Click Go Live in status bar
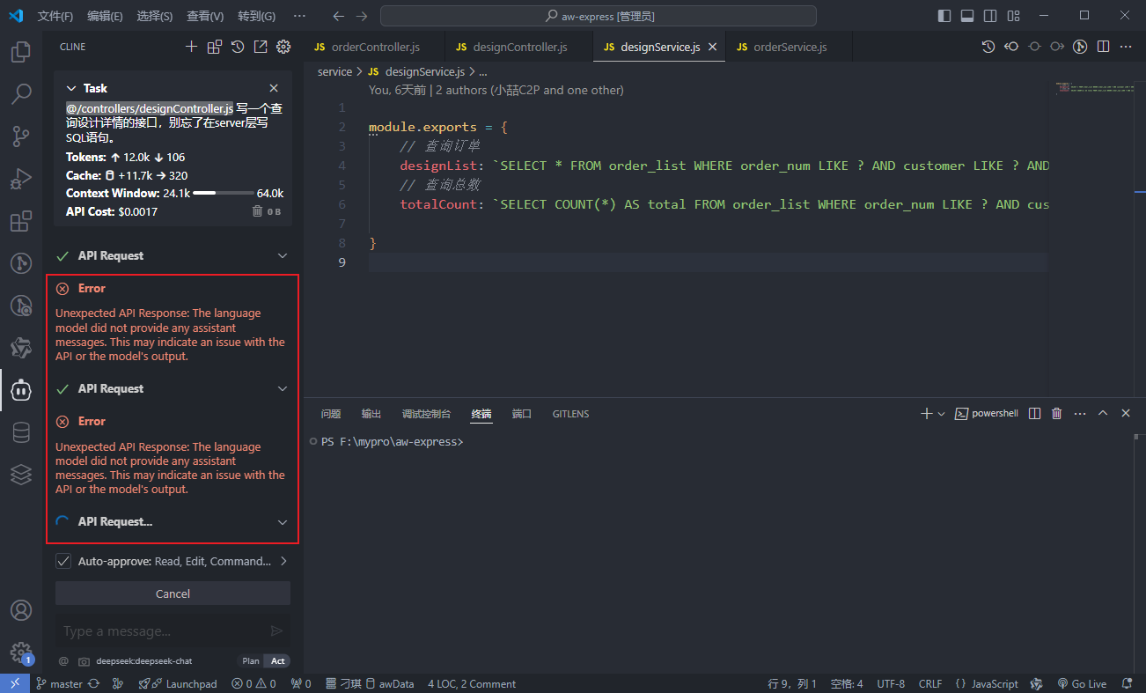The image size is (1146, 693). click(1082, 684)
